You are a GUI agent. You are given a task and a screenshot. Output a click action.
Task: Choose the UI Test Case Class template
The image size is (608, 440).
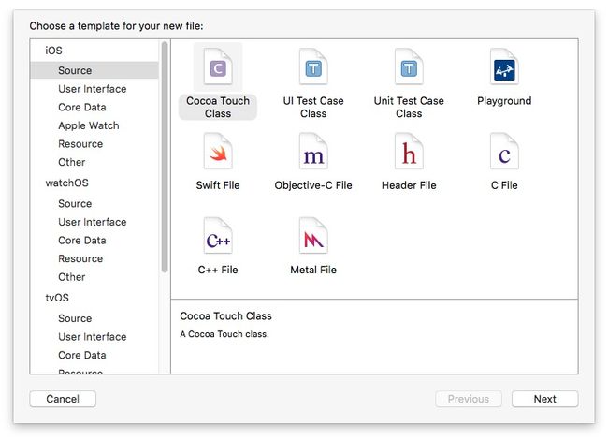[313, 67]
